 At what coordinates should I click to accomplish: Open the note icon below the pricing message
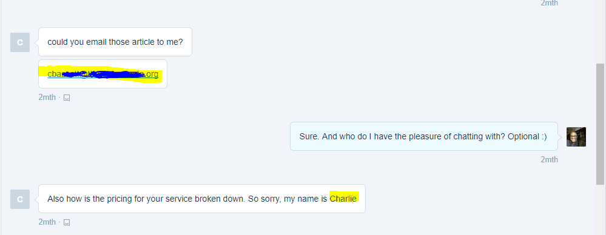pos(67,222)
